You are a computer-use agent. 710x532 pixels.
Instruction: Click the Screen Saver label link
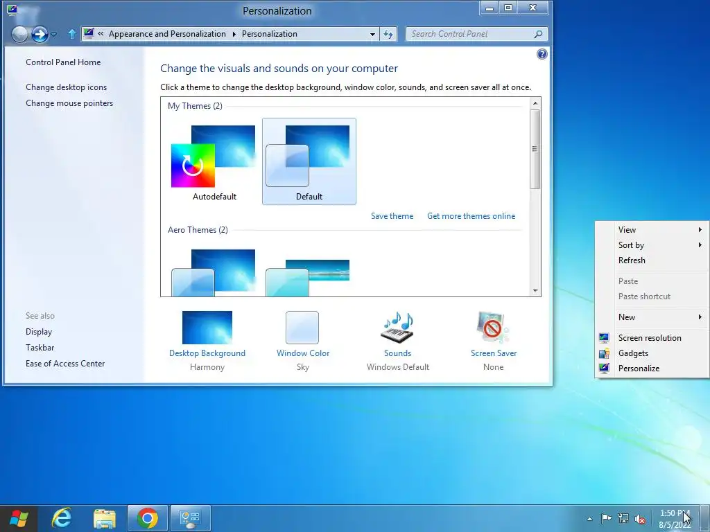tap(494, 353)
